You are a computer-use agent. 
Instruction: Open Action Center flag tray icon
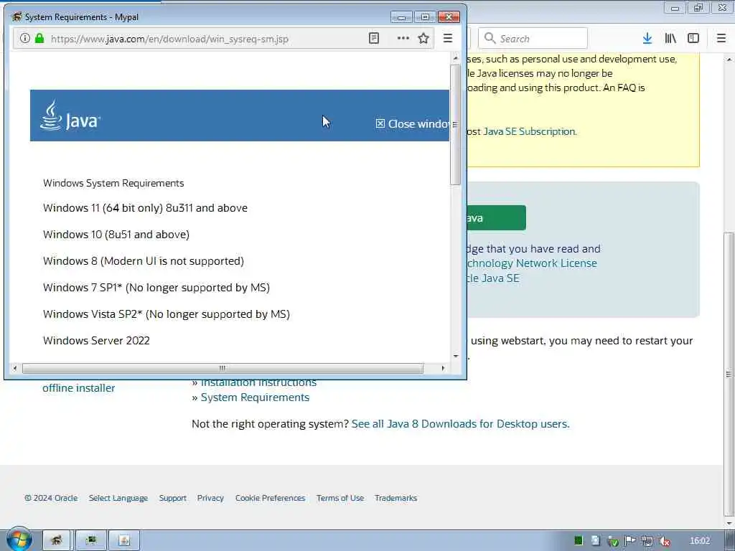[630, 541]
